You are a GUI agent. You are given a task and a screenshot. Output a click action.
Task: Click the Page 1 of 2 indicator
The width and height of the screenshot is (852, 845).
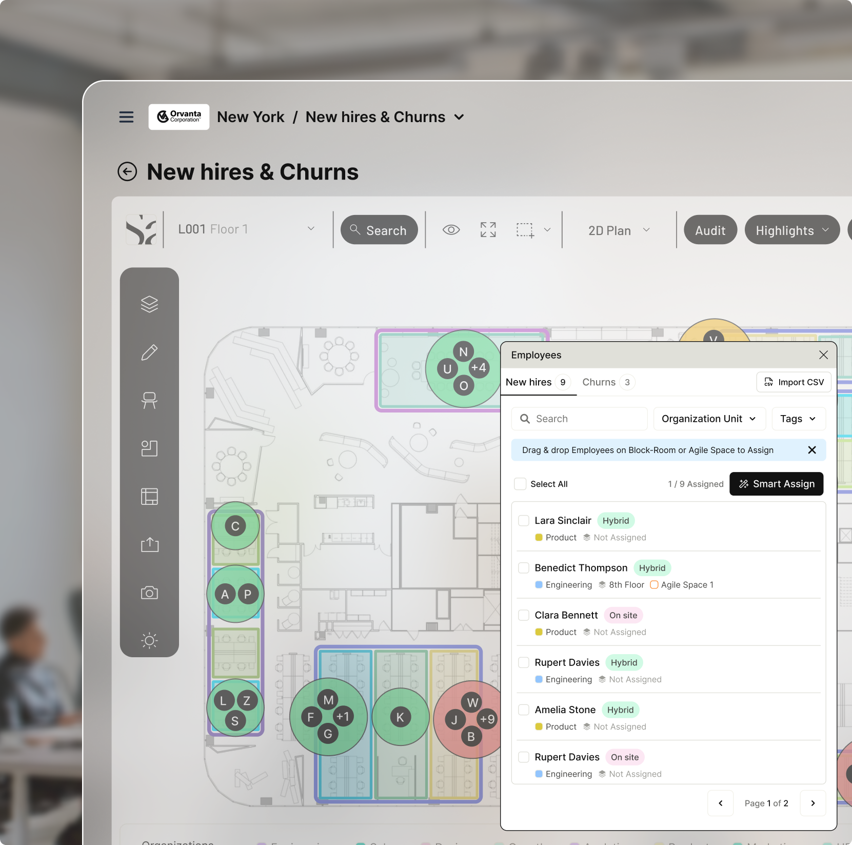[766, 803]
